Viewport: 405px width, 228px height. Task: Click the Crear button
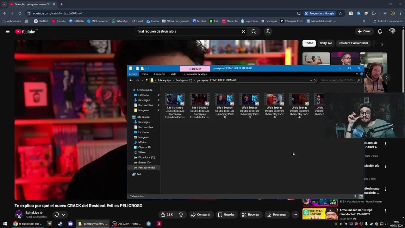click(x=364, y=31)
